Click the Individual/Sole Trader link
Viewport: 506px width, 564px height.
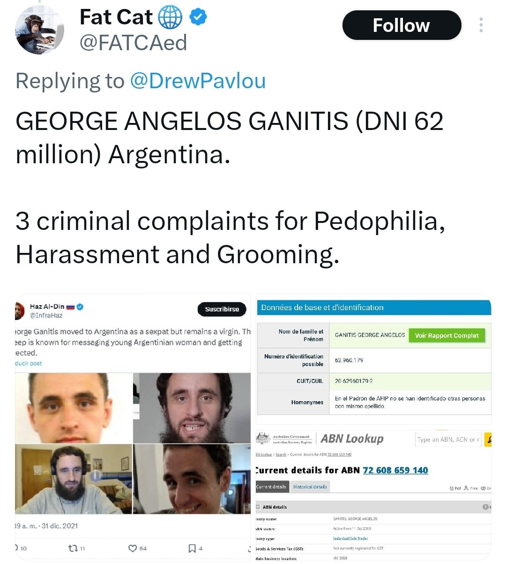[350, 538]
